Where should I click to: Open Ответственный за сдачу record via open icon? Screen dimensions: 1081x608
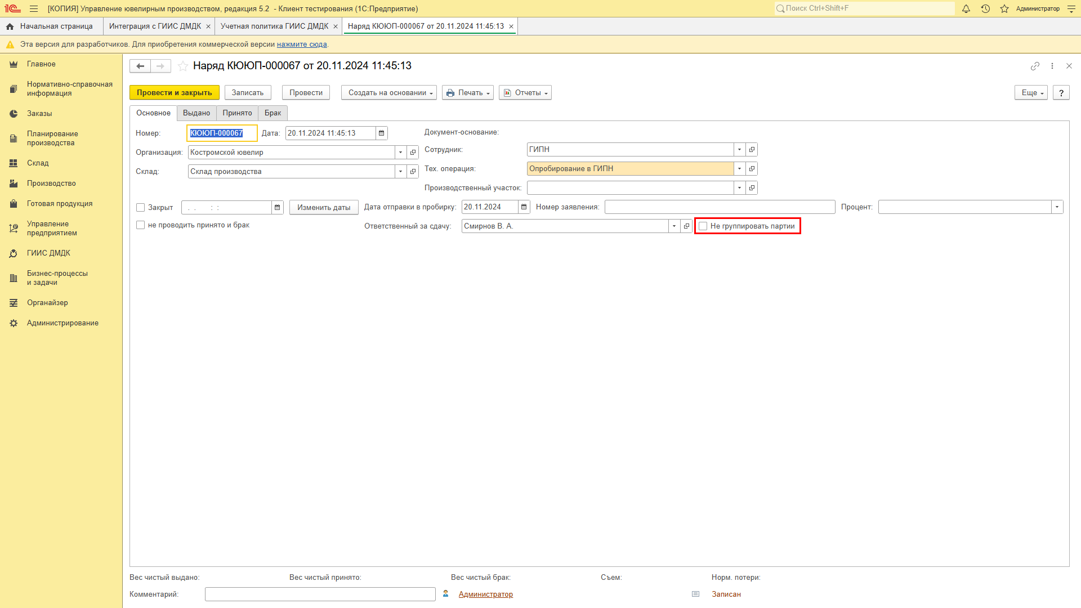click(686, 226)
